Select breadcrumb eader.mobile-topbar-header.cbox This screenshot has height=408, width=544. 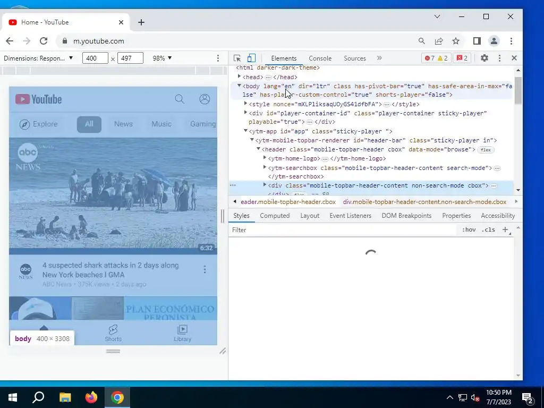(x=288, y=202)
